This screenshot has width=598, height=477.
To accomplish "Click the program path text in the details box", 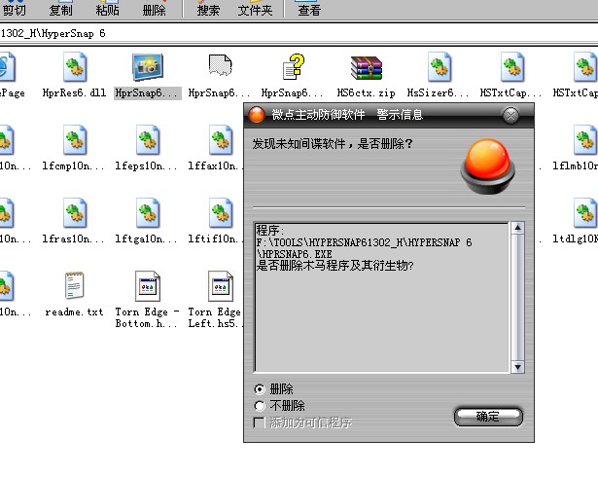I will pyautogui.click(x=364, y=248).
